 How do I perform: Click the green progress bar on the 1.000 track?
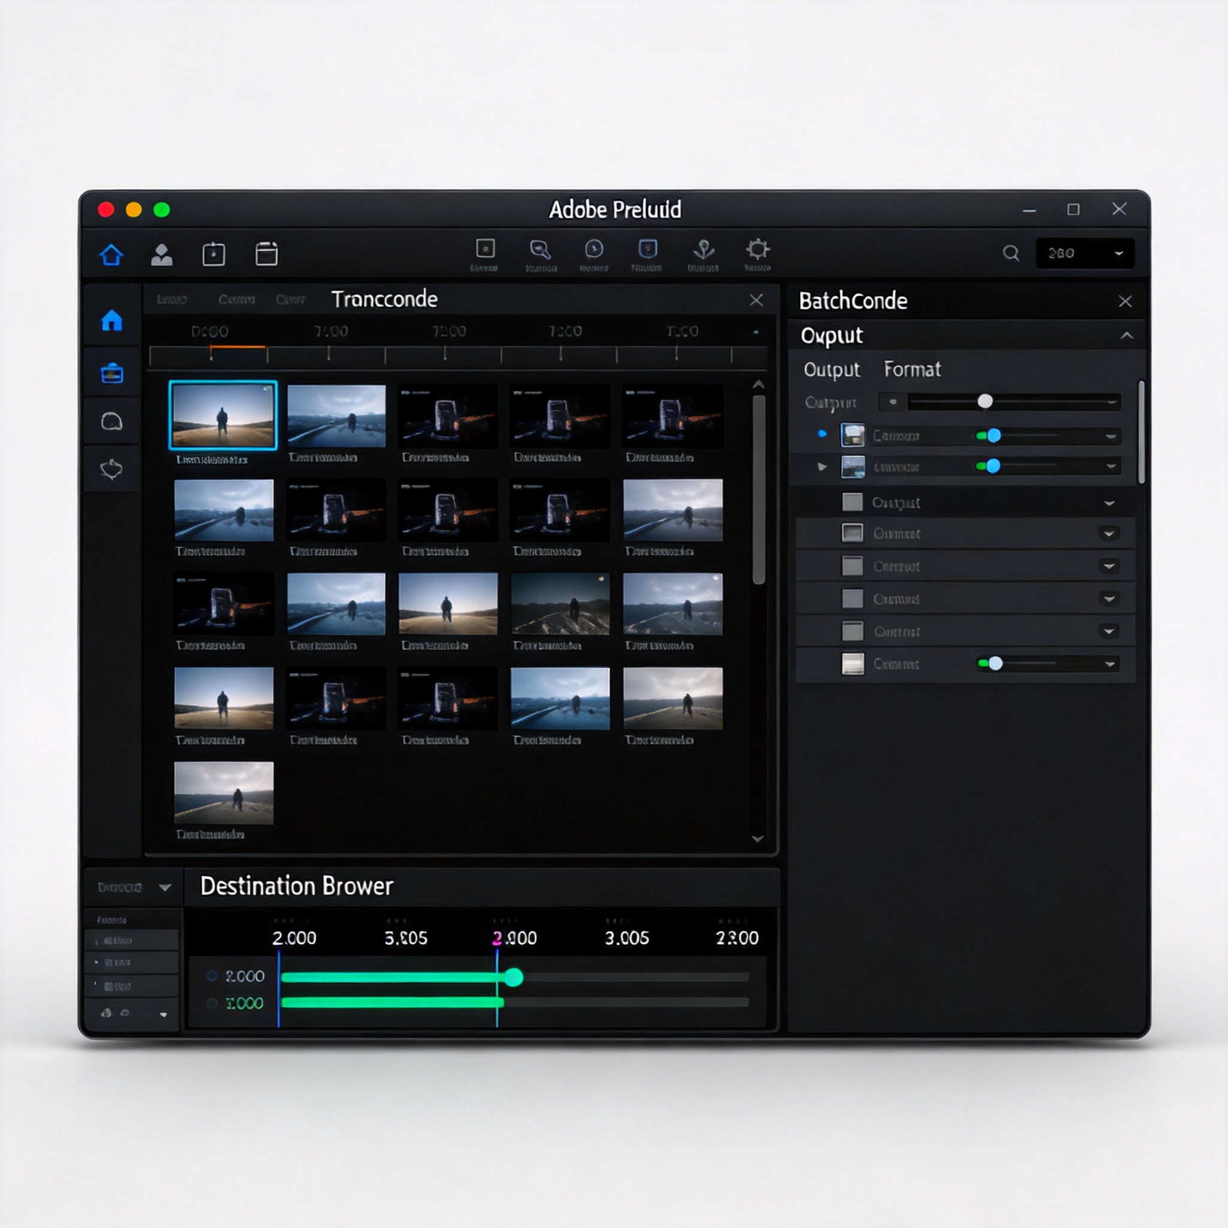(392, 1003)
